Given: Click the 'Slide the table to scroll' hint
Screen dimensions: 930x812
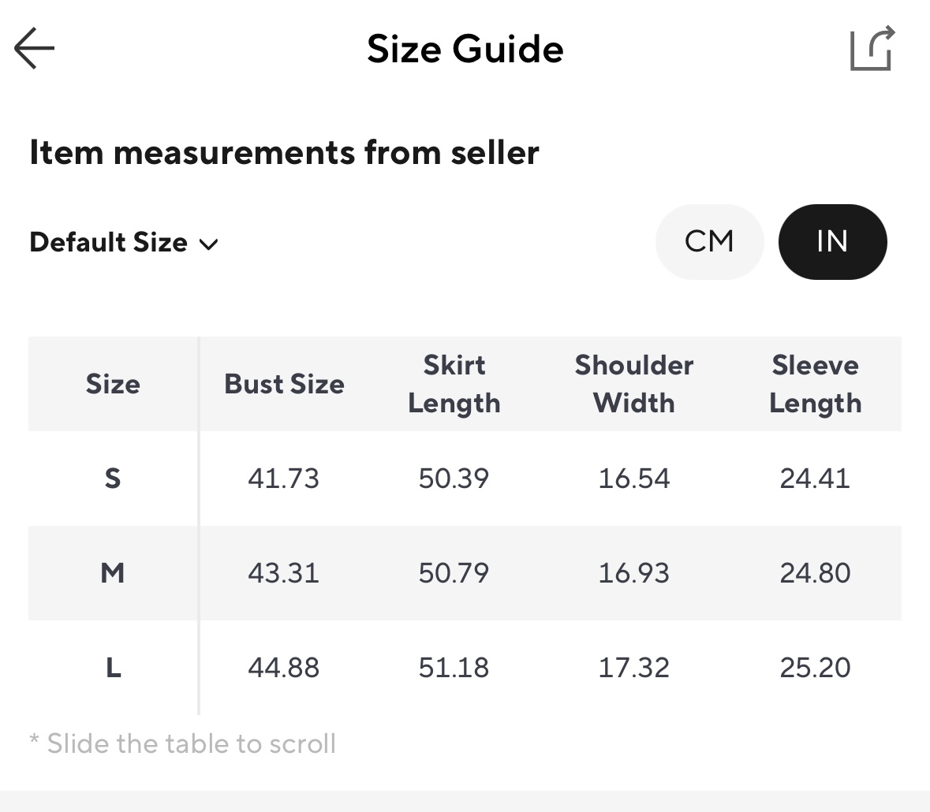Looking at the screenshot, I should 183,743.
